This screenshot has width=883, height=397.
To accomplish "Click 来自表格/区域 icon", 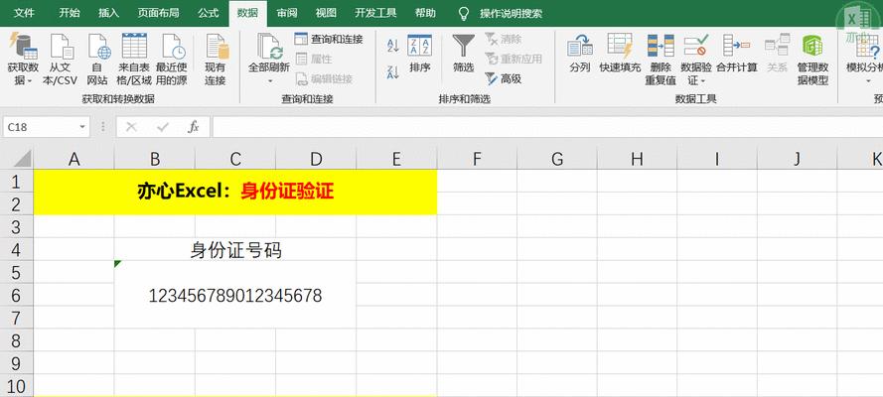I will click(134, 46).
